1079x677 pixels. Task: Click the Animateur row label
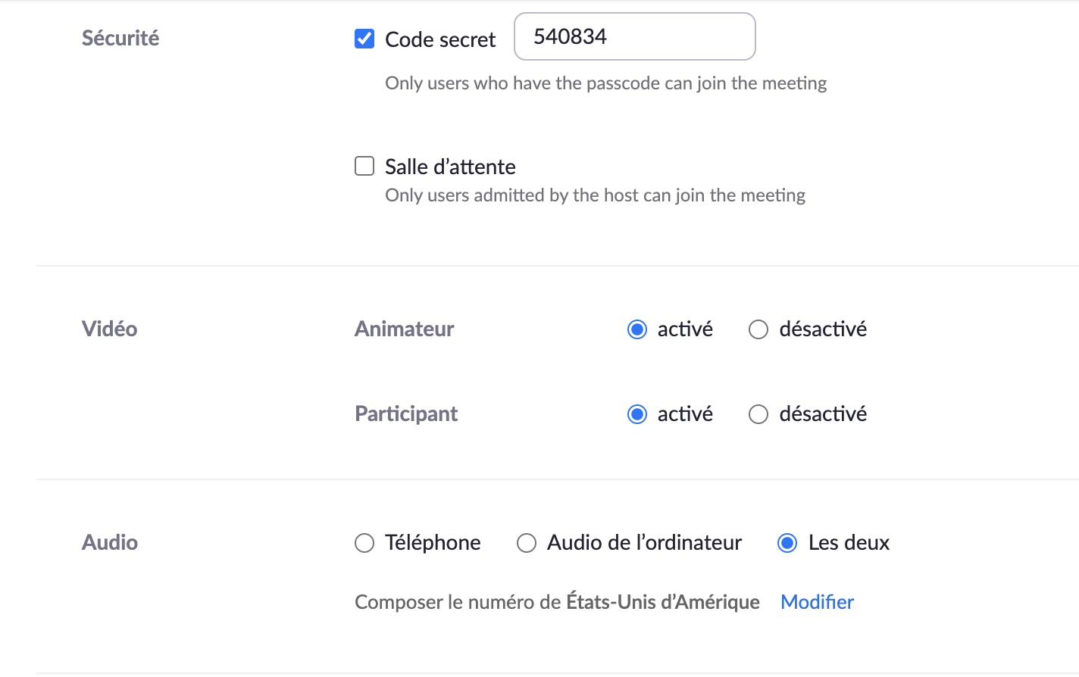(405, 329)
